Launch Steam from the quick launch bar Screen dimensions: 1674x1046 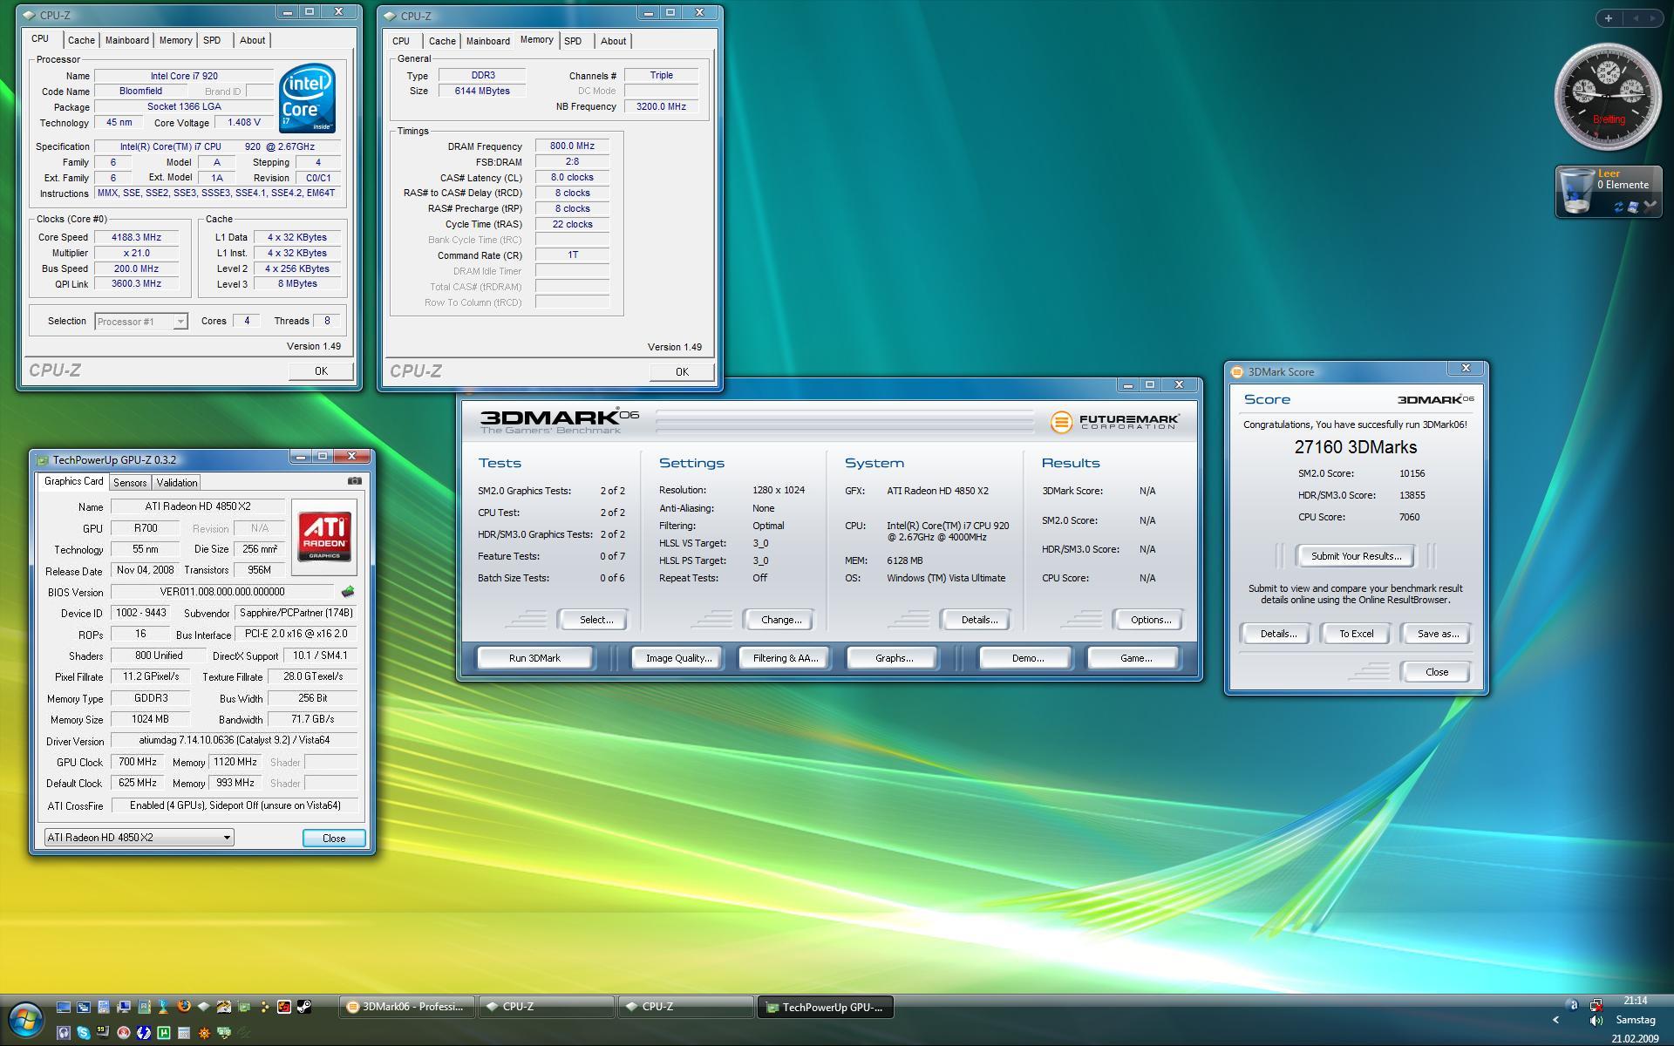tap(304, 1007)
